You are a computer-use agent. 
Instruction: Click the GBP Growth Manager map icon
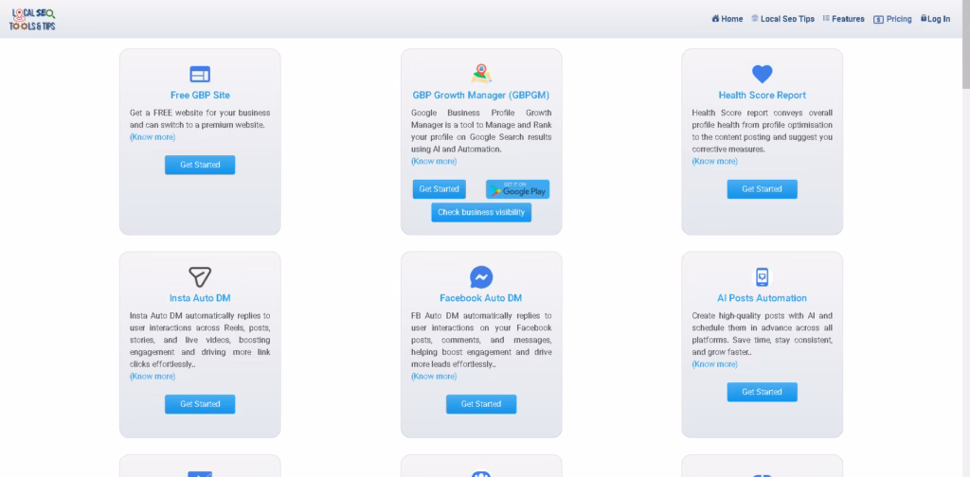click(480, 74)
